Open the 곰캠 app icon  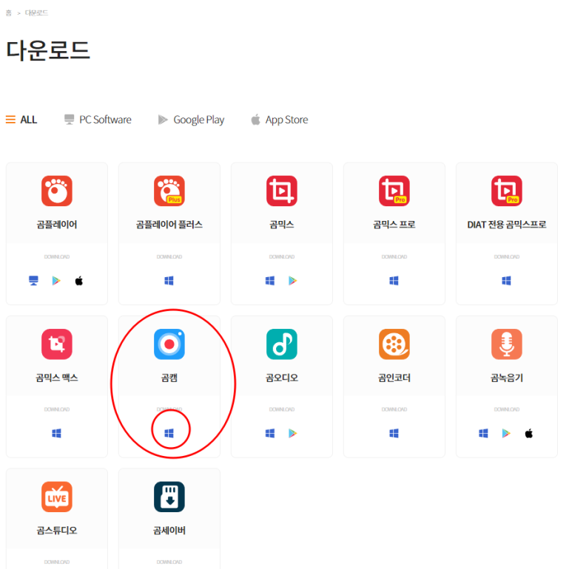click(169, 344)
